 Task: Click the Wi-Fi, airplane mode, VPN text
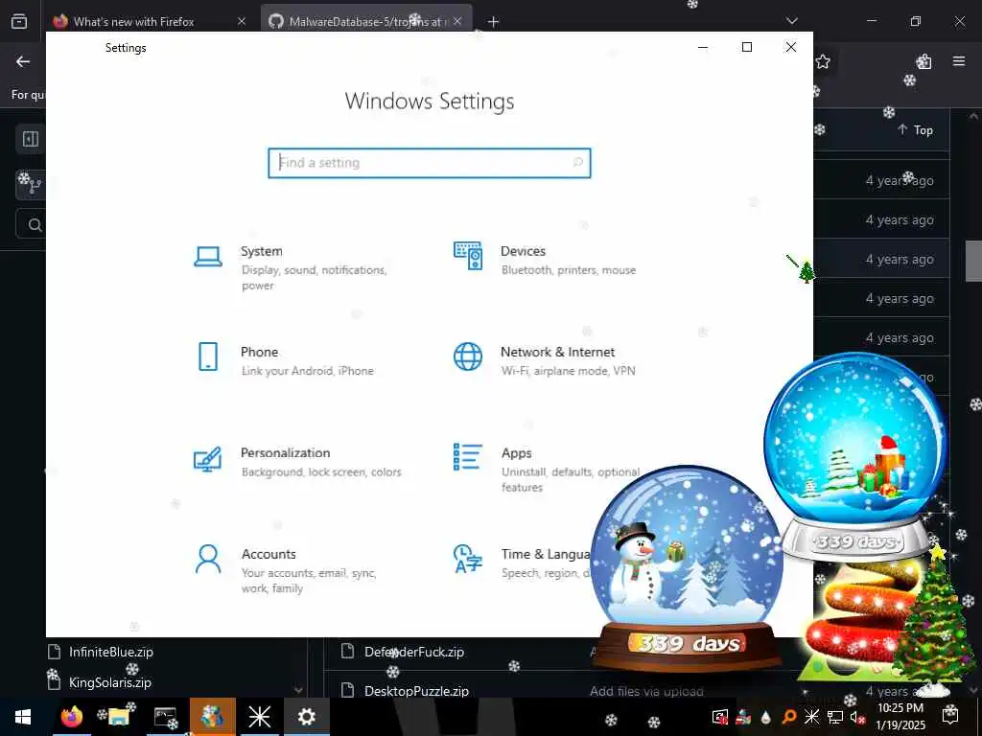(x=568, y=371)
